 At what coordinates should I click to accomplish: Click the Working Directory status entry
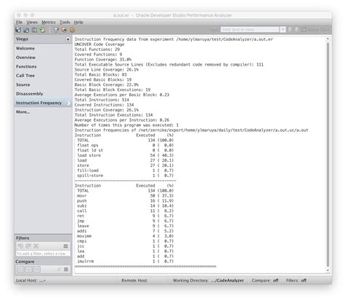(208, 281)
